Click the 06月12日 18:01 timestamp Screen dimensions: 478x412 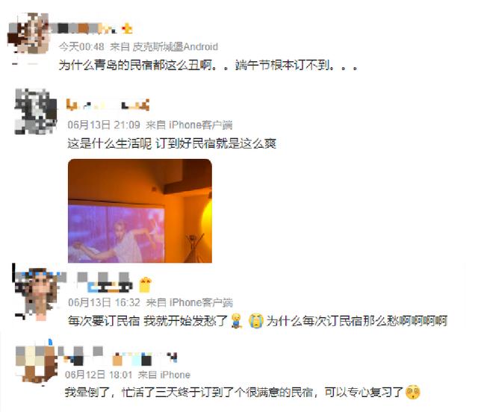point(99,375)
